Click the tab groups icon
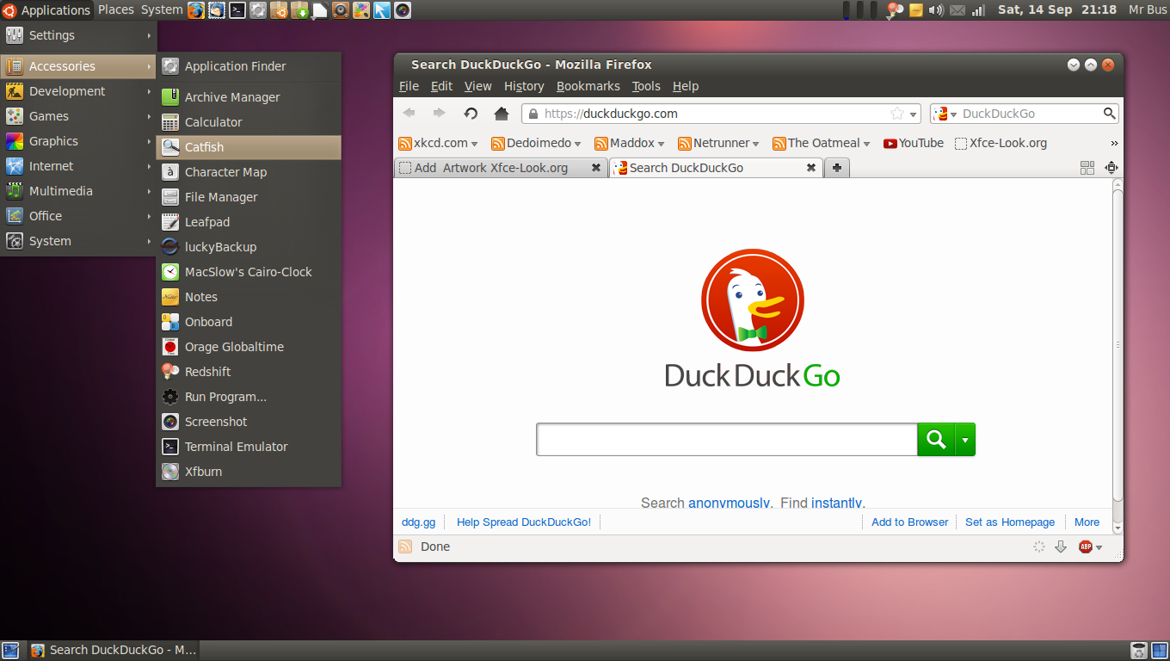This screenshot has height=661, width=1170. [1087, 168]
